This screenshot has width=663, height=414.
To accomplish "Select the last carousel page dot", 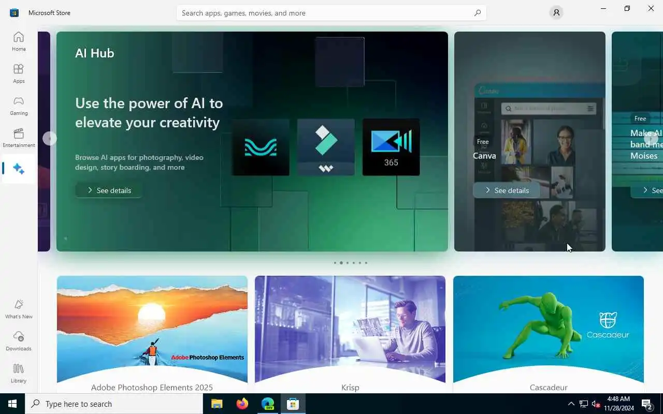I will tap(366, 263).
